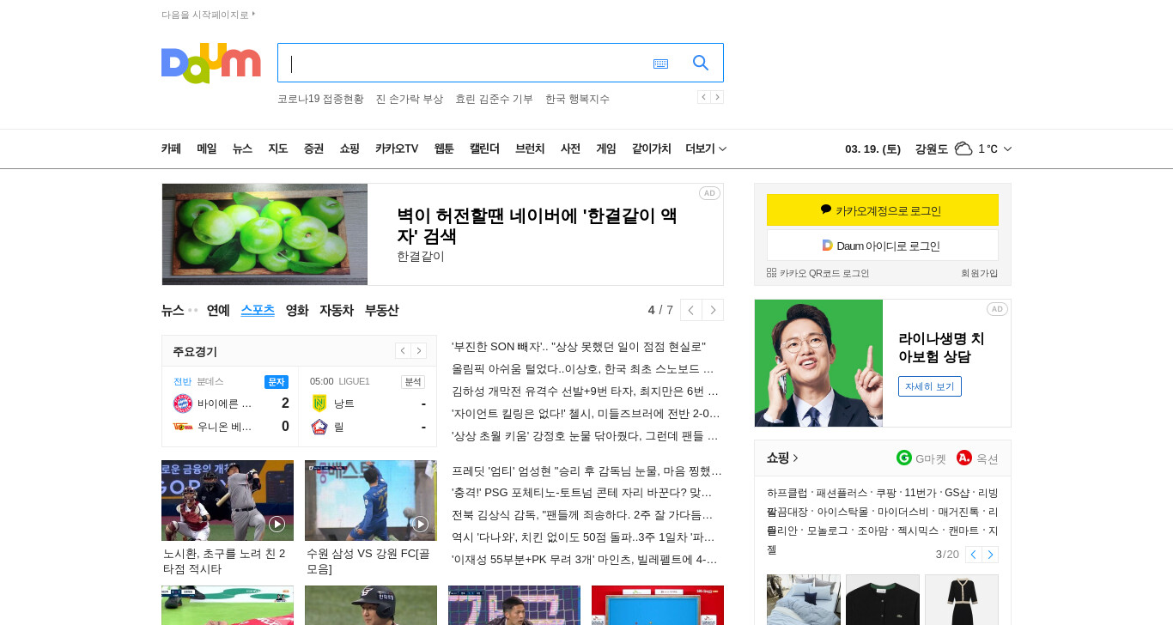Open the 증권 menu item
The height and width of the screenshot is (625, 1173).
coord(313,149)
